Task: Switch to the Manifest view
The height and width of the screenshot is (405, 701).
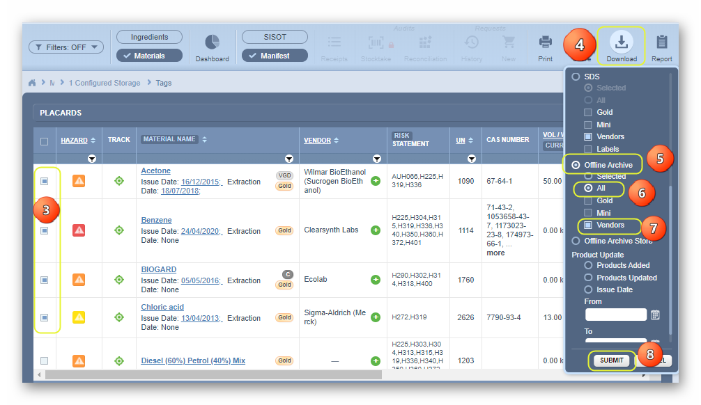Action: [274, 55]
